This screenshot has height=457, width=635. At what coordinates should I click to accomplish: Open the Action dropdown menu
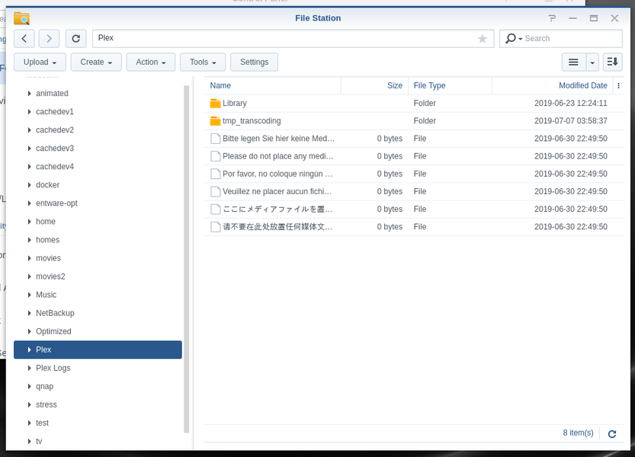tap(151, 62)
